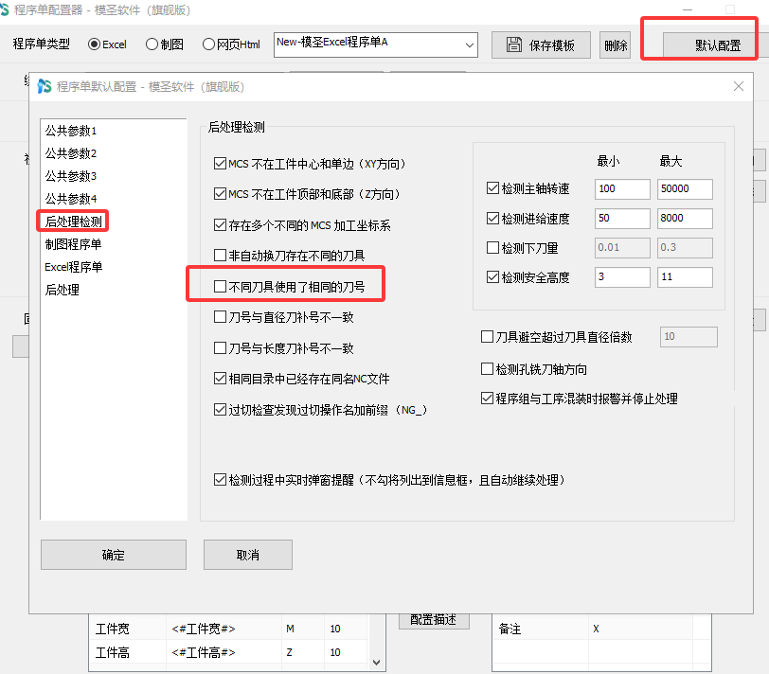Toggle 存在多个不同的 MCS 加工坐标系 checkbox
This screenshot has height=674, width=769.
220,225
